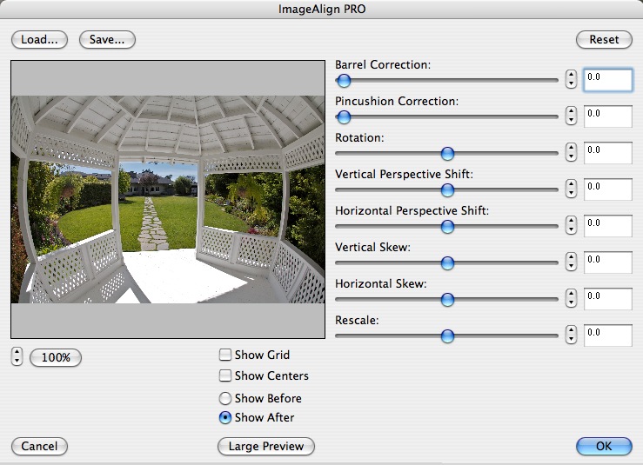
Task: Click the 100% zoom button
Action: 56,358
